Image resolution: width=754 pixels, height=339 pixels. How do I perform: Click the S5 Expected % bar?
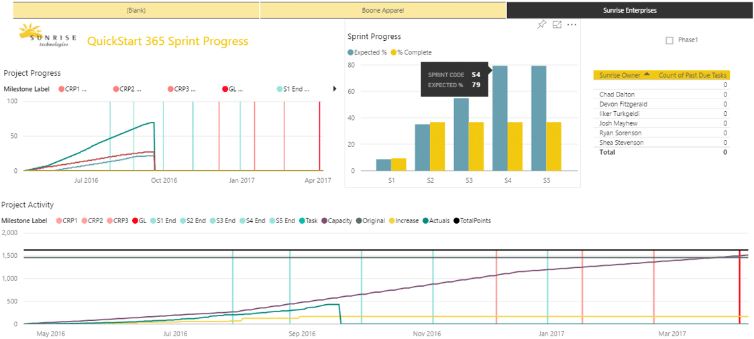[x=539, y=118]
